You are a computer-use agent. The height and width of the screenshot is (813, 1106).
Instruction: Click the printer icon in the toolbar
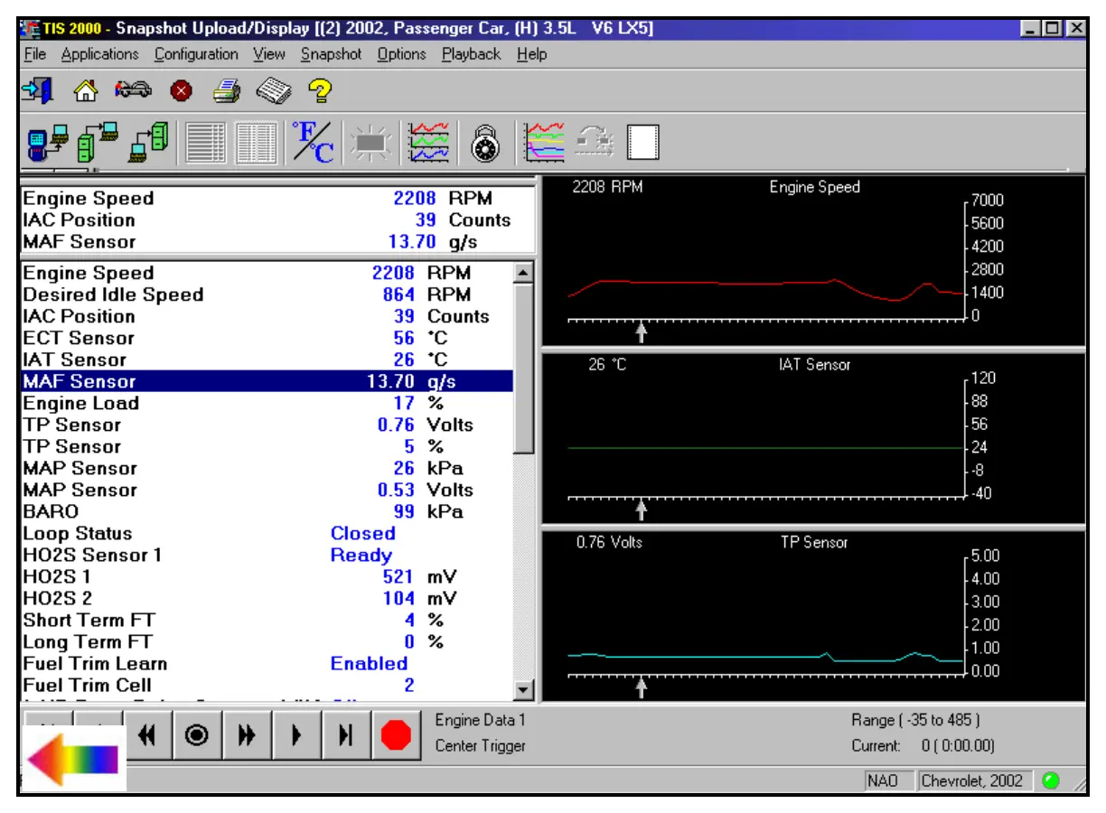(x=226, y=90)
